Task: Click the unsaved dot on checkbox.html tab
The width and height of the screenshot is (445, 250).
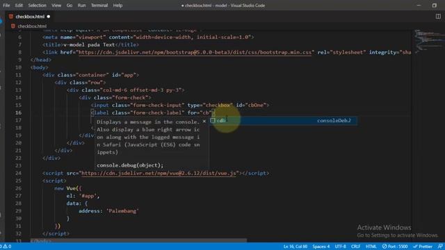Action: click(x=49, y=17)
